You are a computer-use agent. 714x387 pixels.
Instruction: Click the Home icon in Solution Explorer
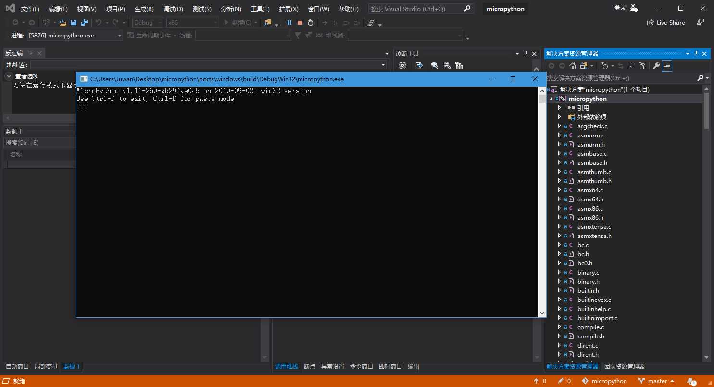[x=572, y=66]
